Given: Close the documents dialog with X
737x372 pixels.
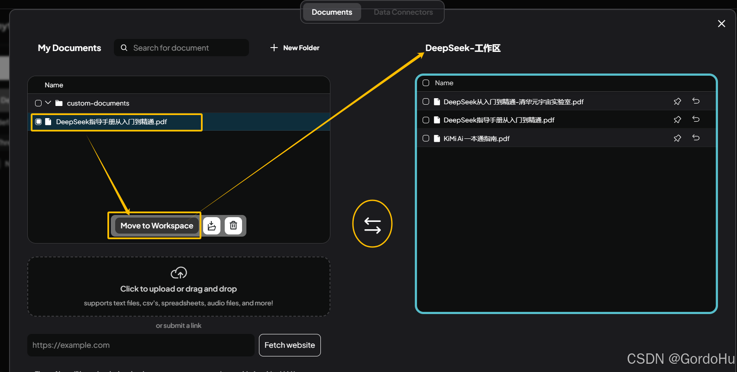Looking at the screenshot, I should [x=721, y=24].
